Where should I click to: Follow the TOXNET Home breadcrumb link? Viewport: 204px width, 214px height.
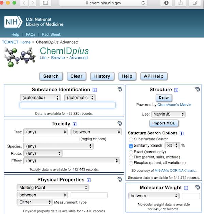[16, 42]
